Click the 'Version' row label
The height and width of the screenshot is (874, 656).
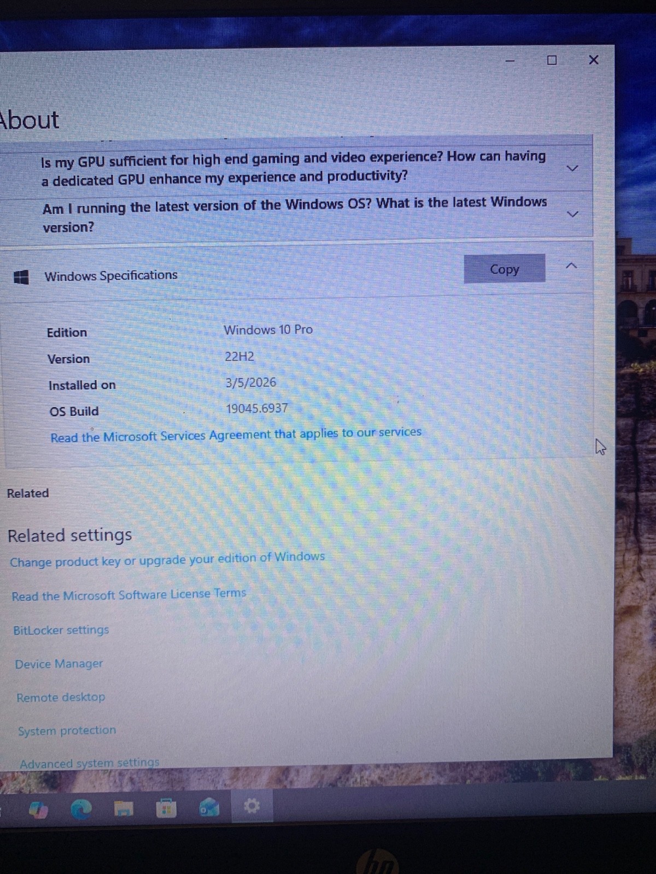(x=68, y=359)
